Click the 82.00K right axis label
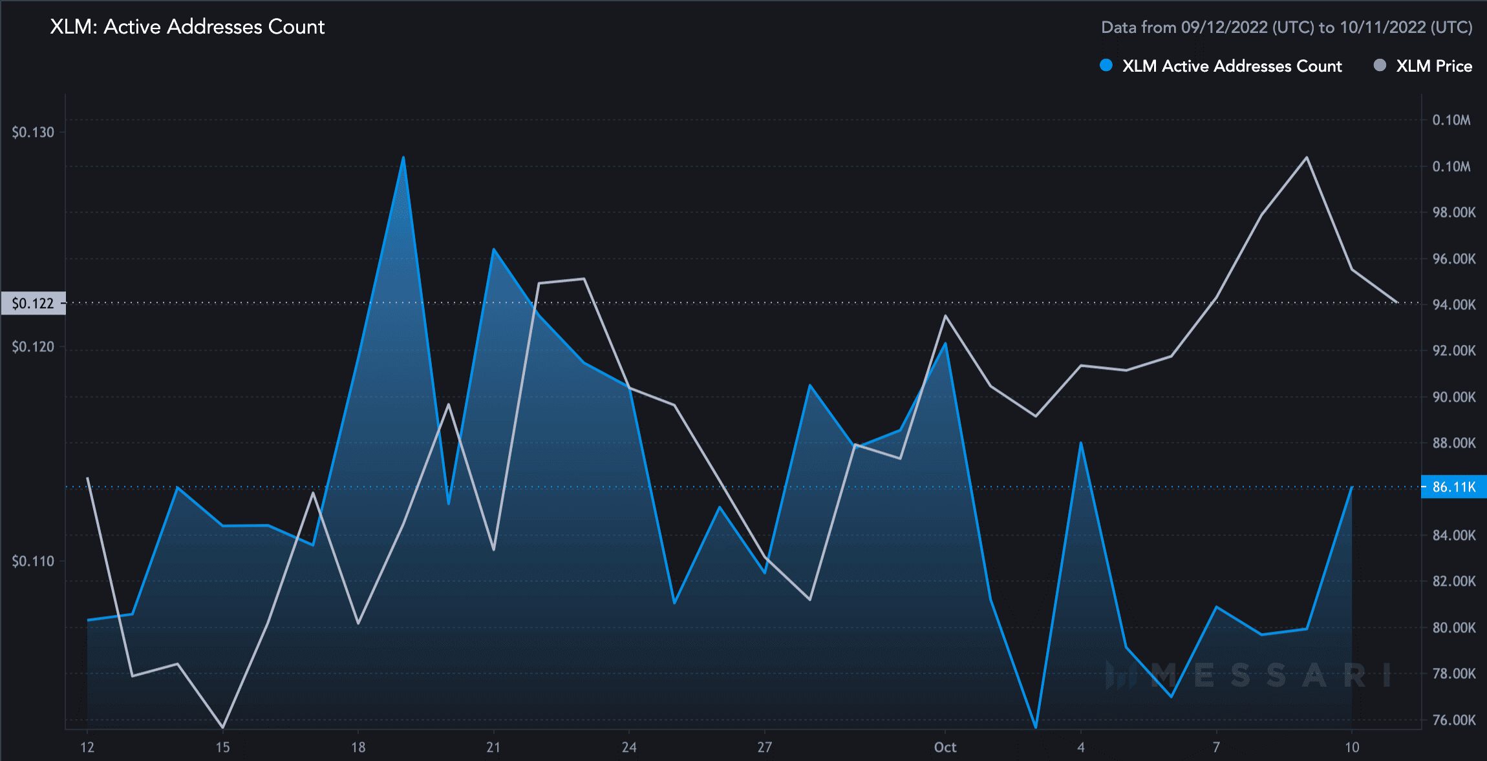 point(1454,581)
